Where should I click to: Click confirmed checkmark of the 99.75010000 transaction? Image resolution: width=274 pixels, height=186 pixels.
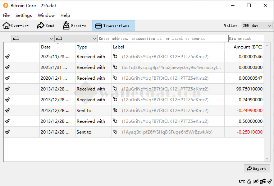(8, 89)
